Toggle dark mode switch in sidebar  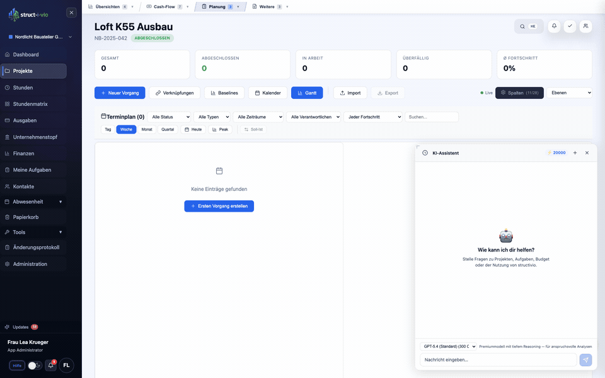[35, 365]
